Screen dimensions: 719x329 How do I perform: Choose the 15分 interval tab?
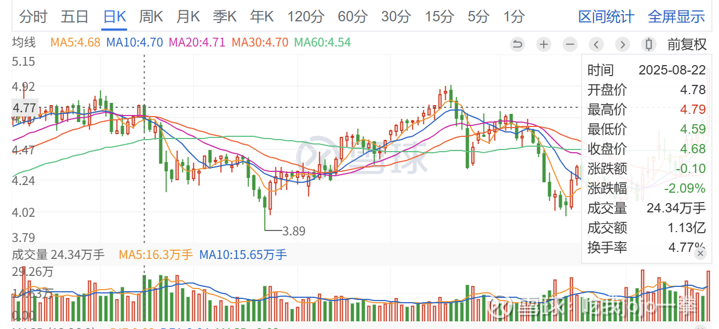point(439,17)
